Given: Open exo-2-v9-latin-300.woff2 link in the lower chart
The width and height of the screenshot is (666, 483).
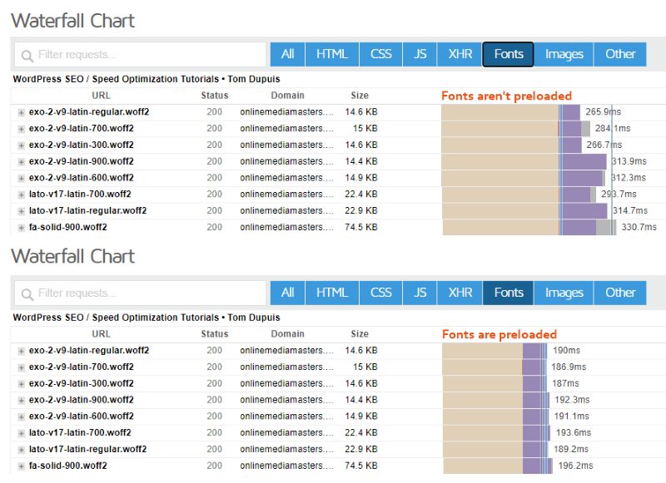Looking at the screenshot, I should (81, 383).
